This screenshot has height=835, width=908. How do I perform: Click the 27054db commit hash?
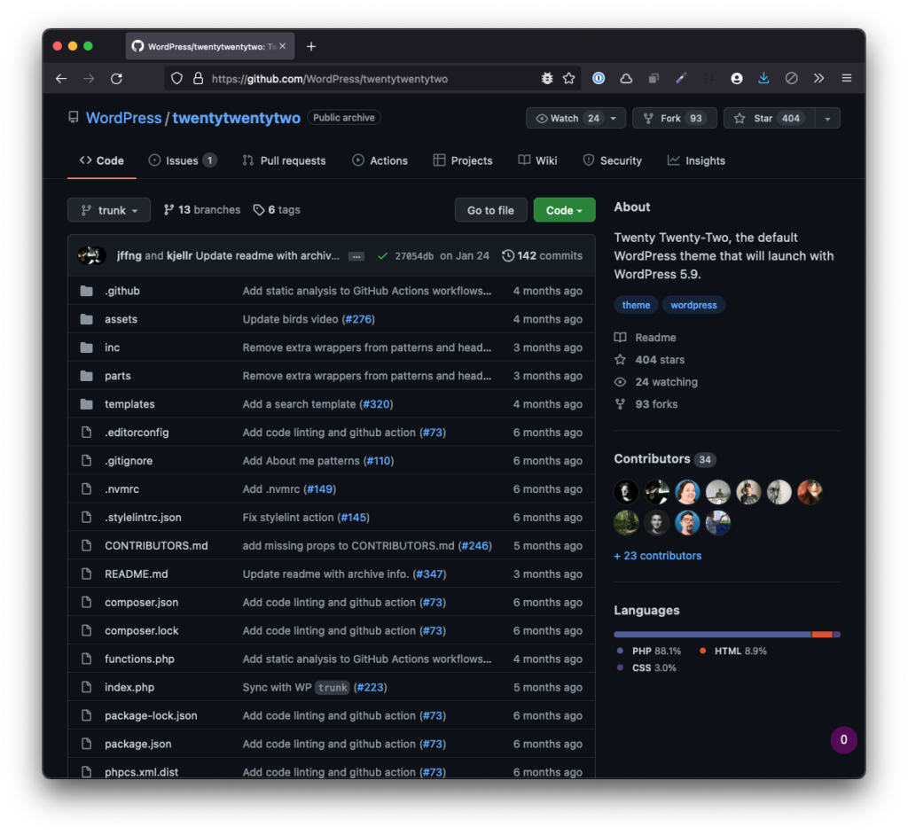point(414,256)
